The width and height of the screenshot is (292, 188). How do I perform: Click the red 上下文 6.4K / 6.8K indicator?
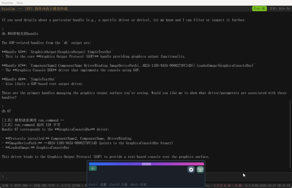tap(227, 186)
